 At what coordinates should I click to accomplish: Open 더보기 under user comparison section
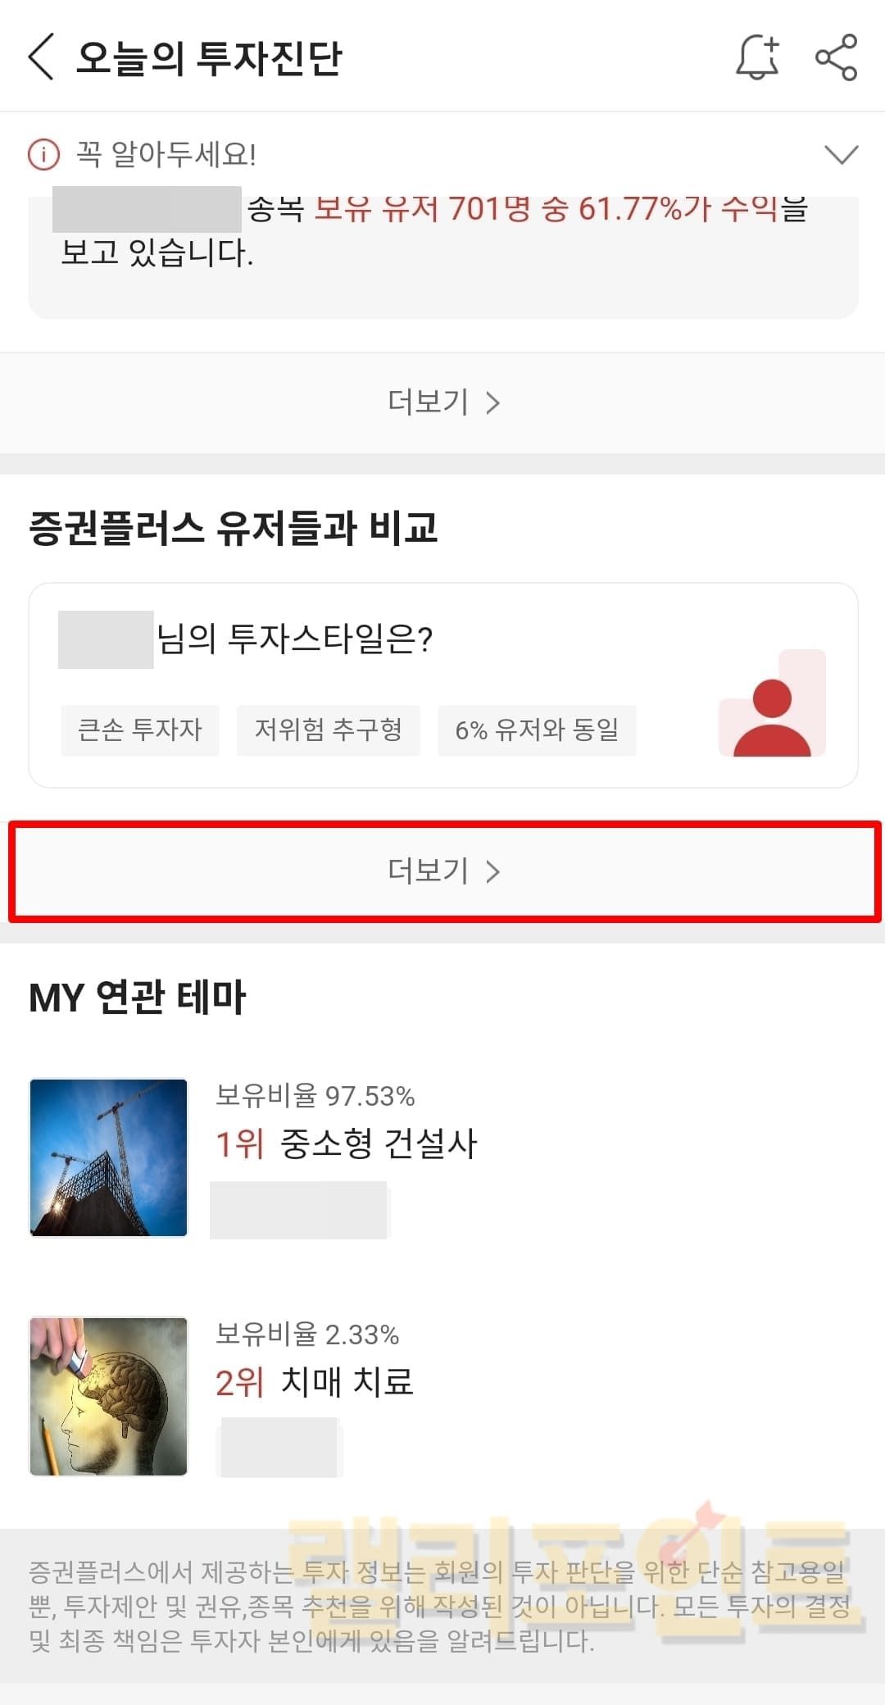pos(442,871)
